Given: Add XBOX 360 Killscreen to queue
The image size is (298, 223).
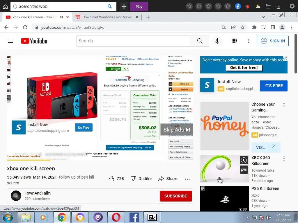Looking at the screenshot, I should [x=244, y=170].
